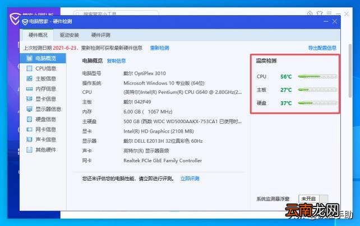Click the 声卡信息 sidebar icon

click(x=29, y=139)
